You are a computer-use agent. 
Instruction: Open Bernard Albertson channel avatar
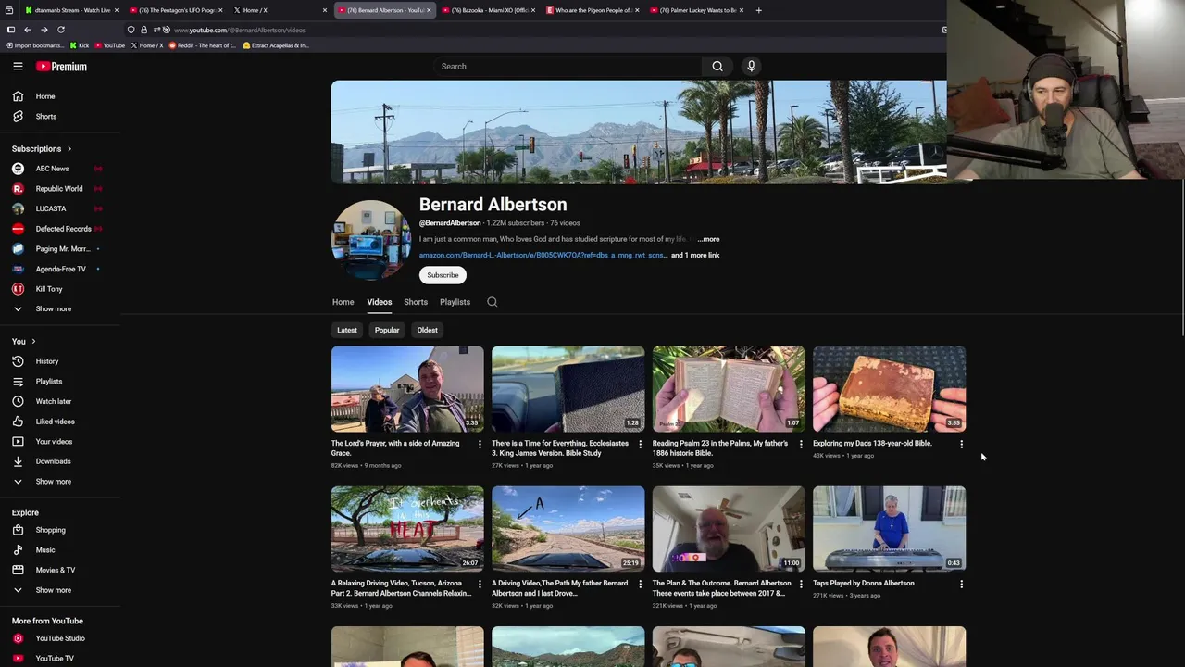pos(371,240)
